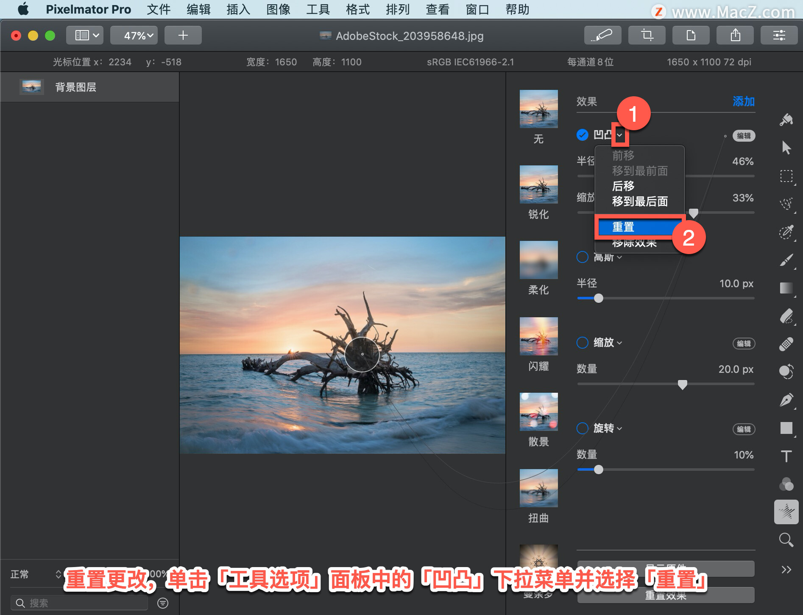Enable the 高斯 effect checkbox

583,257
